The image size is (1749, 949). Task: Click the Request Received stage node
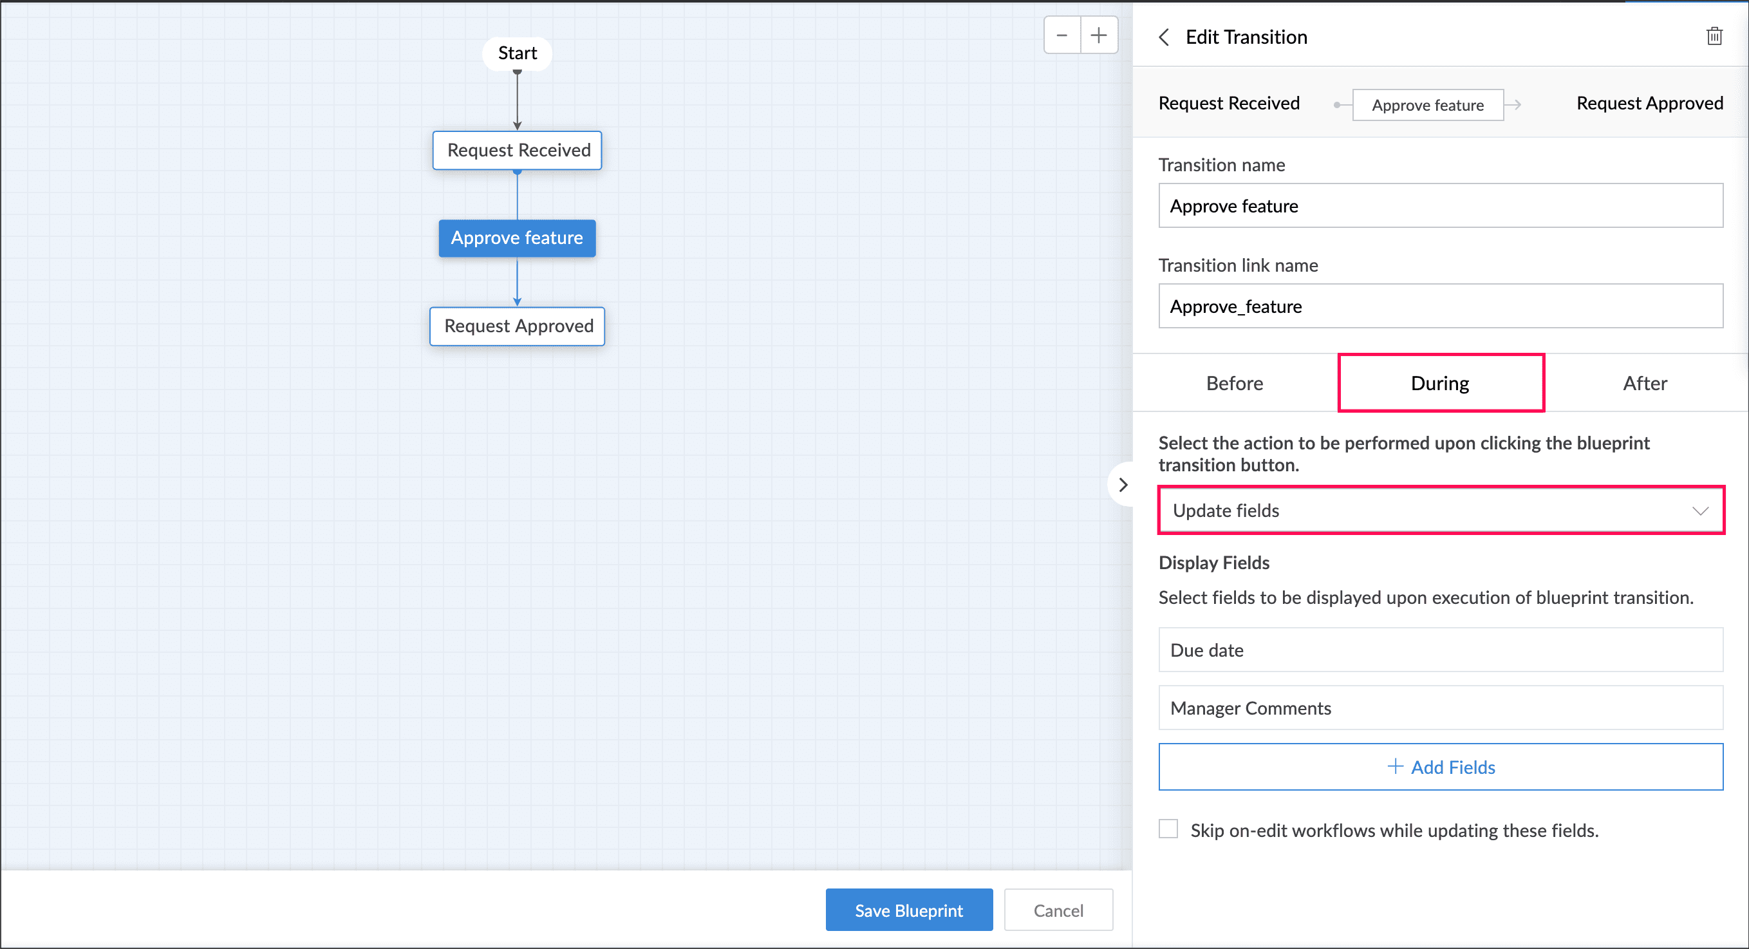tap(518, 150)
